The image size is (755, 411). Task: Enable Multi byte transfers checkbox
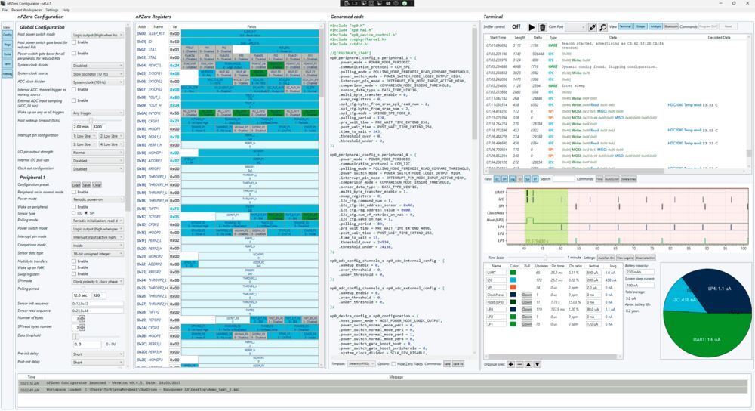[74, 261]
